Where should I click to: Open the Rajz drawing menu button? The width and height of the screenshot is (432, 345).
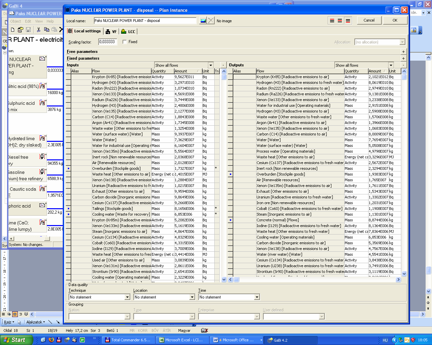(x=9, y=322)
